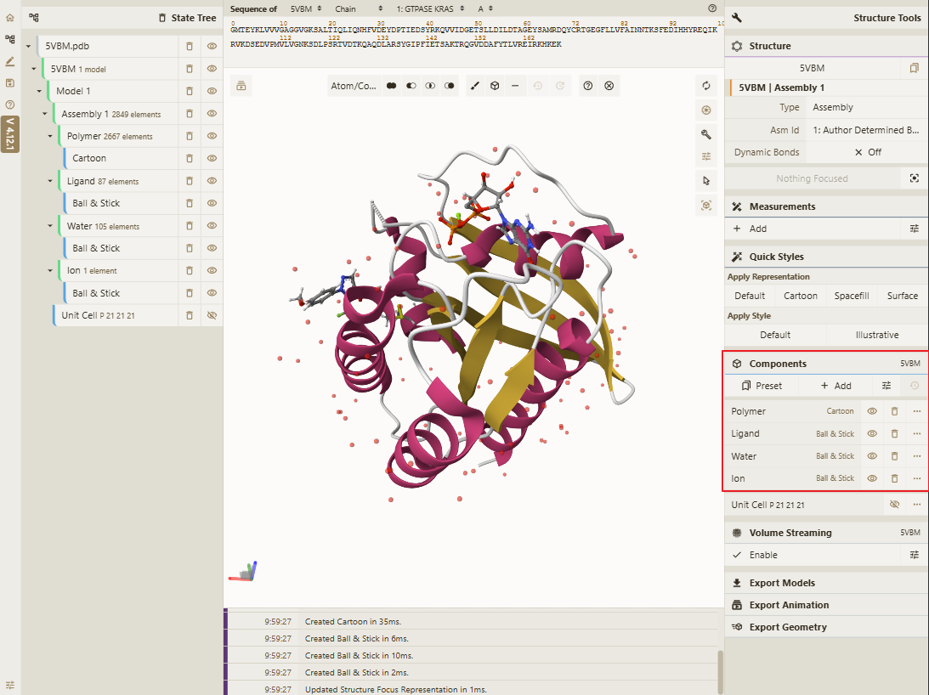Apply the Illustrative style
Image resolution: width=929 pixels, height=695 pixels.
point(877,335)
